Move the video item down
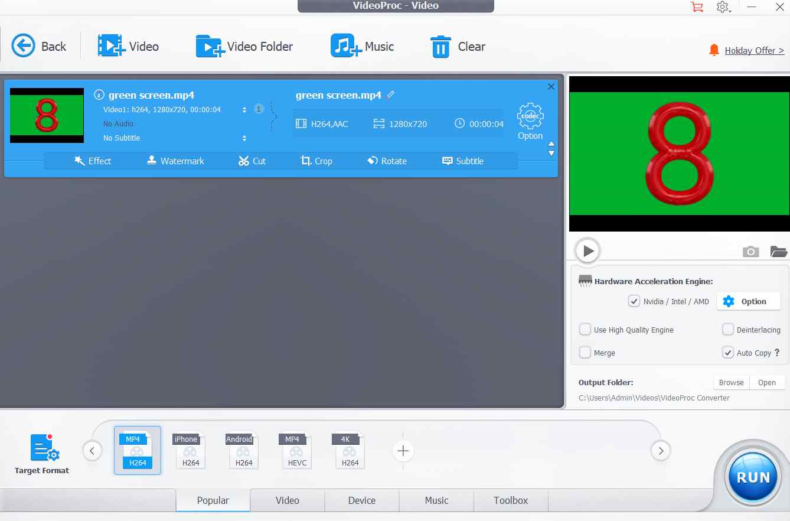 551,153
